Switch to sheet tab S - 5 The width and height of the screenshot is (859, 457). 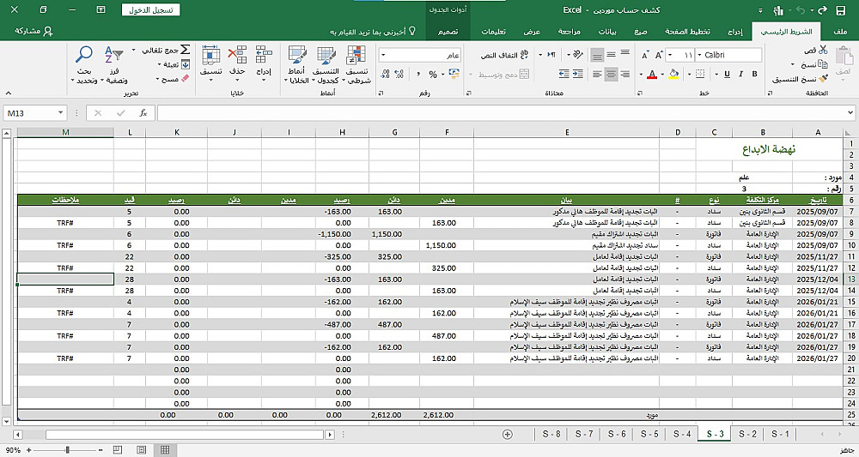(649, 434)
